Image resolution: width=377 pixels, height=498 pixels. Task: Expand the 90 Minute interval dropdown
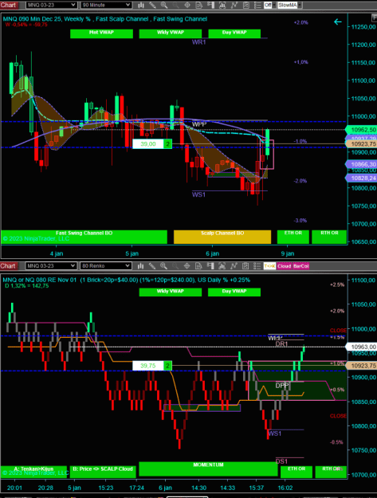(106, 5)
